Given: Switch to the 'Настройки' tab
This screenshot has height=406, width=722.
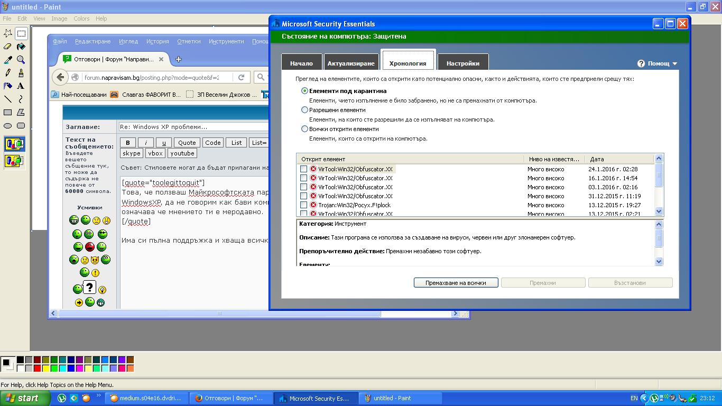Looking at the screenshot, I should [x=462, y=63].
